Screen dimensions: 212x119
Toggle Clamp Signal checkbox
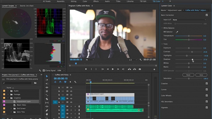[44, 70]
